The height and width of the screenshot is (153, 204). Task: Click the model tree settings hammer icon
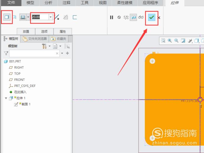44,46
